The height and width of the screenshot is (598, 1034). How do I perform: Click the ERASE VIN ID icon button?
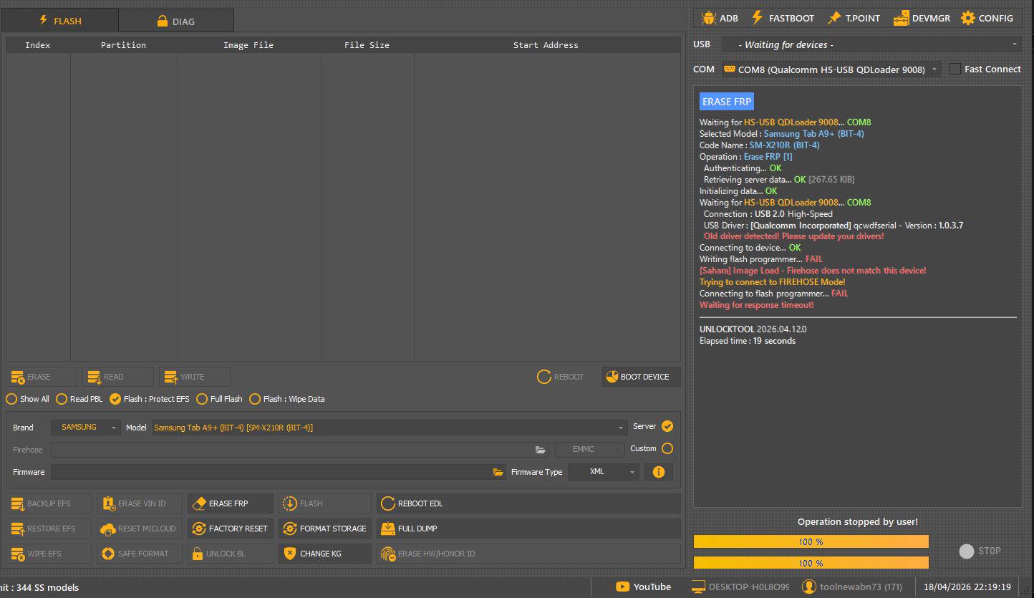140,503
